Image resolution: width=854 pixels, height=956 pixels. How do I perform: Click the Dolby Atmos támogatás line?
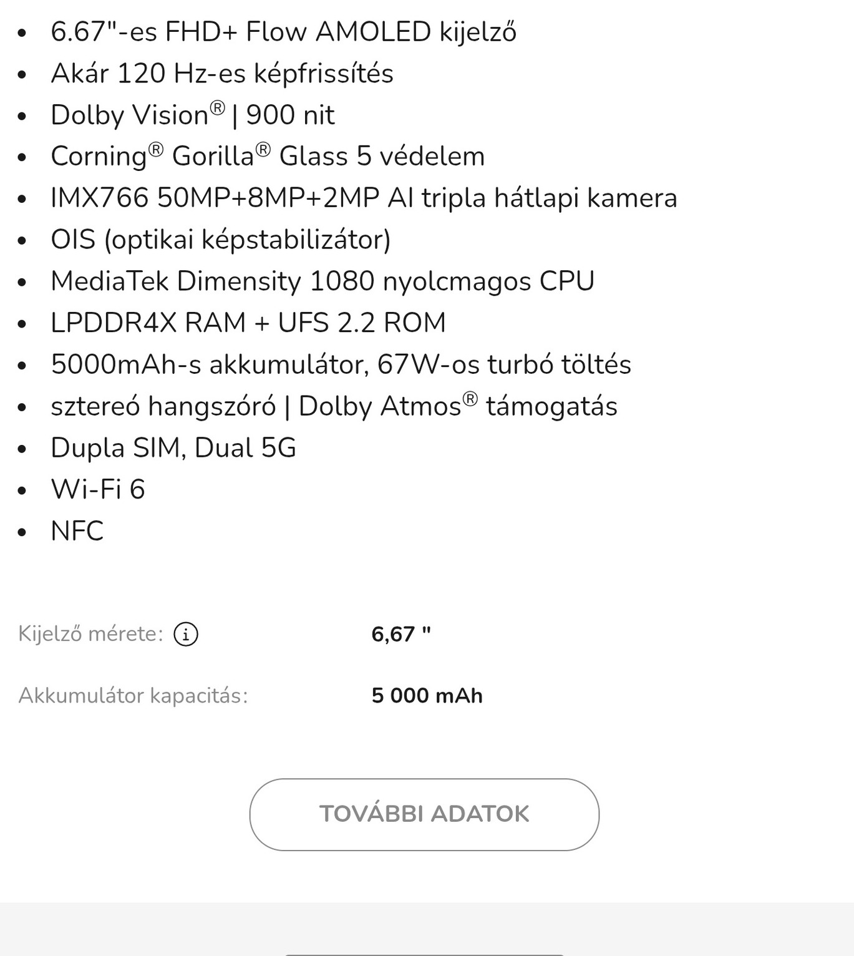pos(334,406)
